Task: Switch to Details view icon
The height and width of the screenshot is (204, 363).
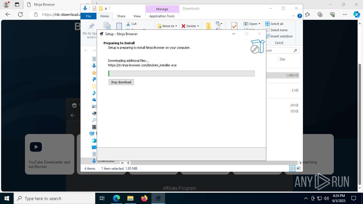Action: (x=292, y=169)
